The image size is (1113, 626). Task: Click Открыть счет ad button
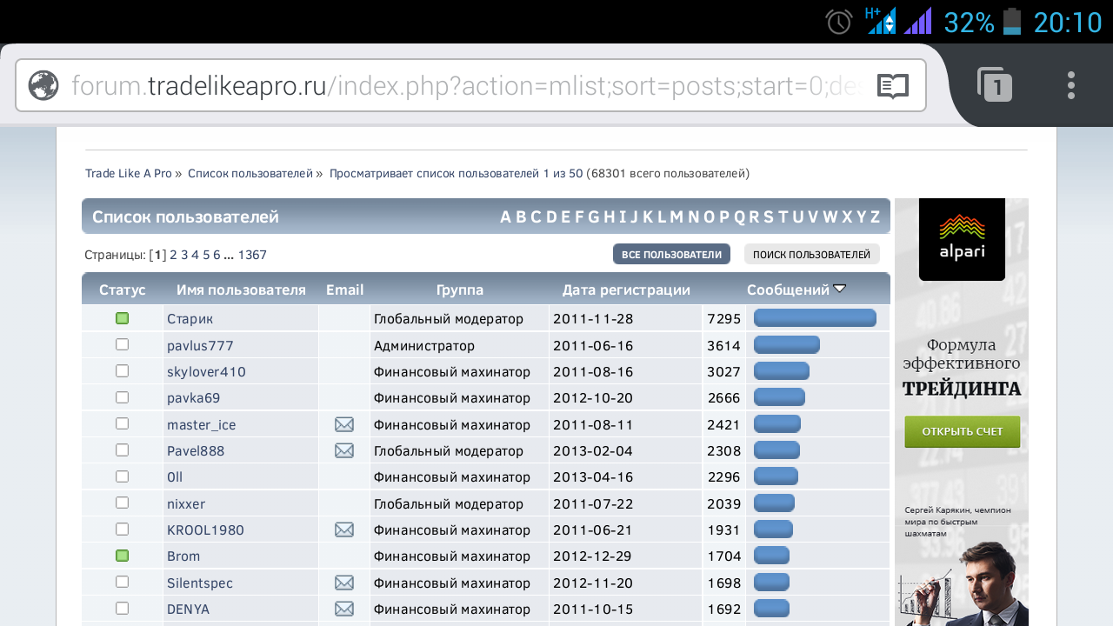pyautogui.click(x=963, y=431)
